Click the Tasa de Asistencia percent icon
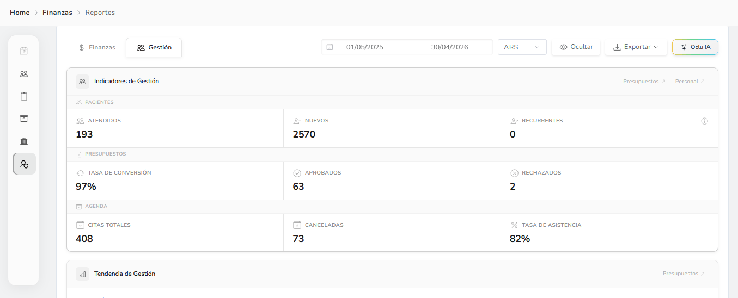 tap(514, 225)
